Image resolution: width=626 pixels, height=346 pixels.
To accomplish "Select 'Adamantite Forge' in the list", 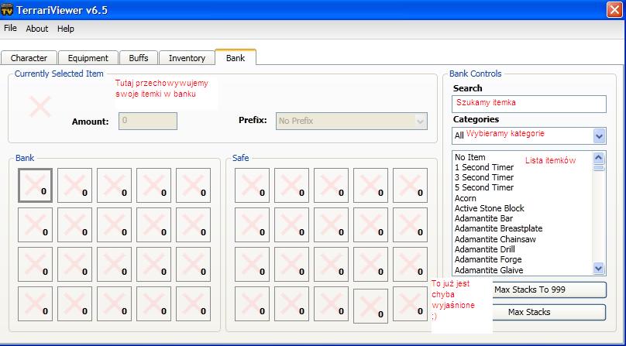I will pos(522,259).
